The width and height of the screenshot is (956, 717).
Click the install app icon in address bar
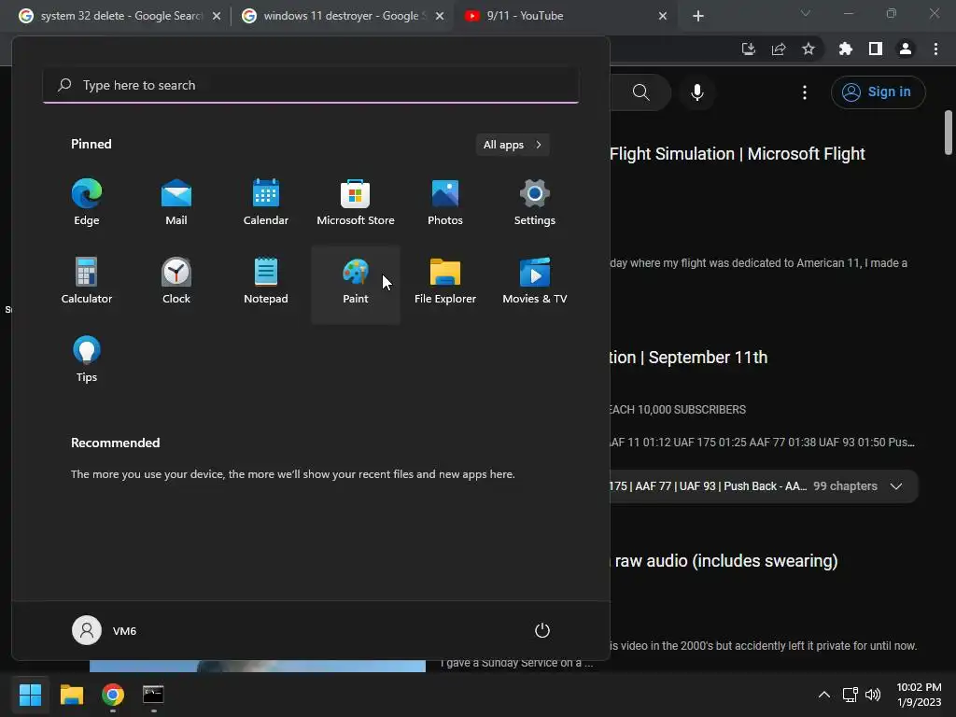pos(749,49)
